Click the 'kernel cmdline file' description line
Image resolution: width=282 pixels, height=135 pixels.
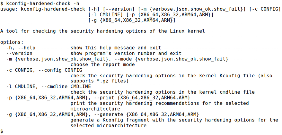[x=163, y=92]
